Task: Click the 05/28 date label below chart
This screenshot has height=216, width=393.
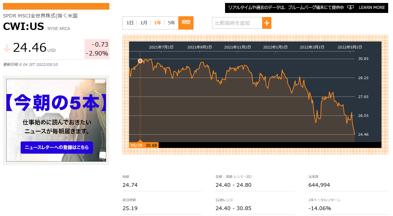Action: 136,145
